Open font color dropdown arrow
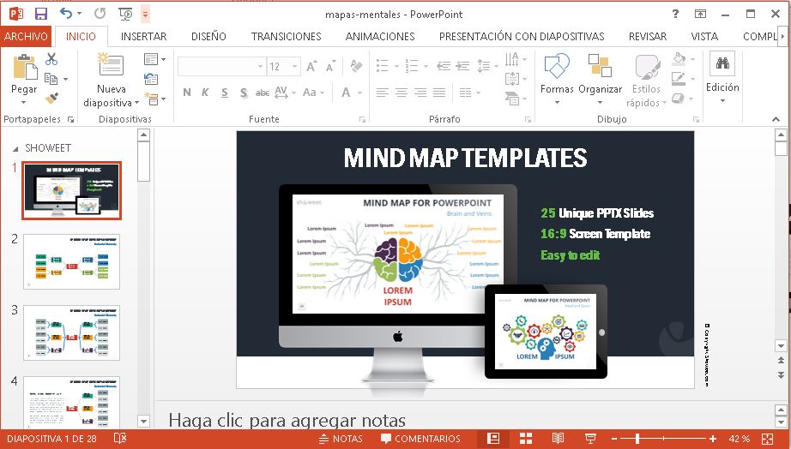The image size is (791, 449). pyautogui.click(x=359, y=93)
